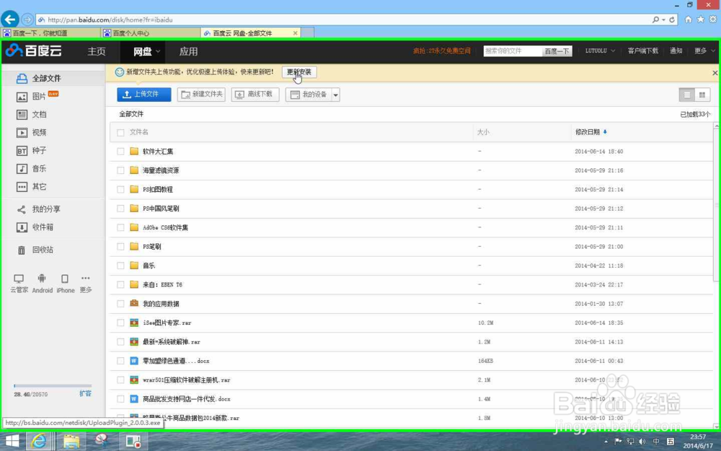Click 上传文件 upload button
721x451 pixels.
(x=144, y=95)
